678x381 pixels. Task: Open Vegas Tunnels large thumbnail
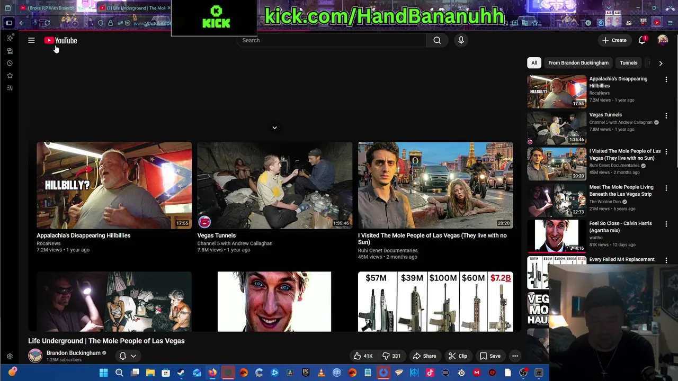(x=274, y=185)
